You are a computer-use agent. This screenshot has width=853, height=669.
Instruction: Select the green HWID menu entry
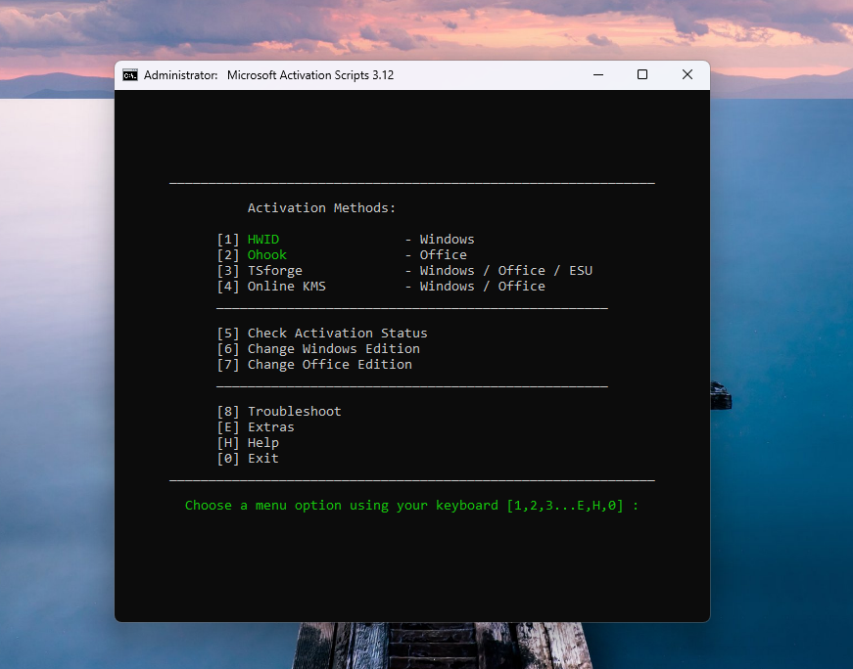tap(263, 239)
